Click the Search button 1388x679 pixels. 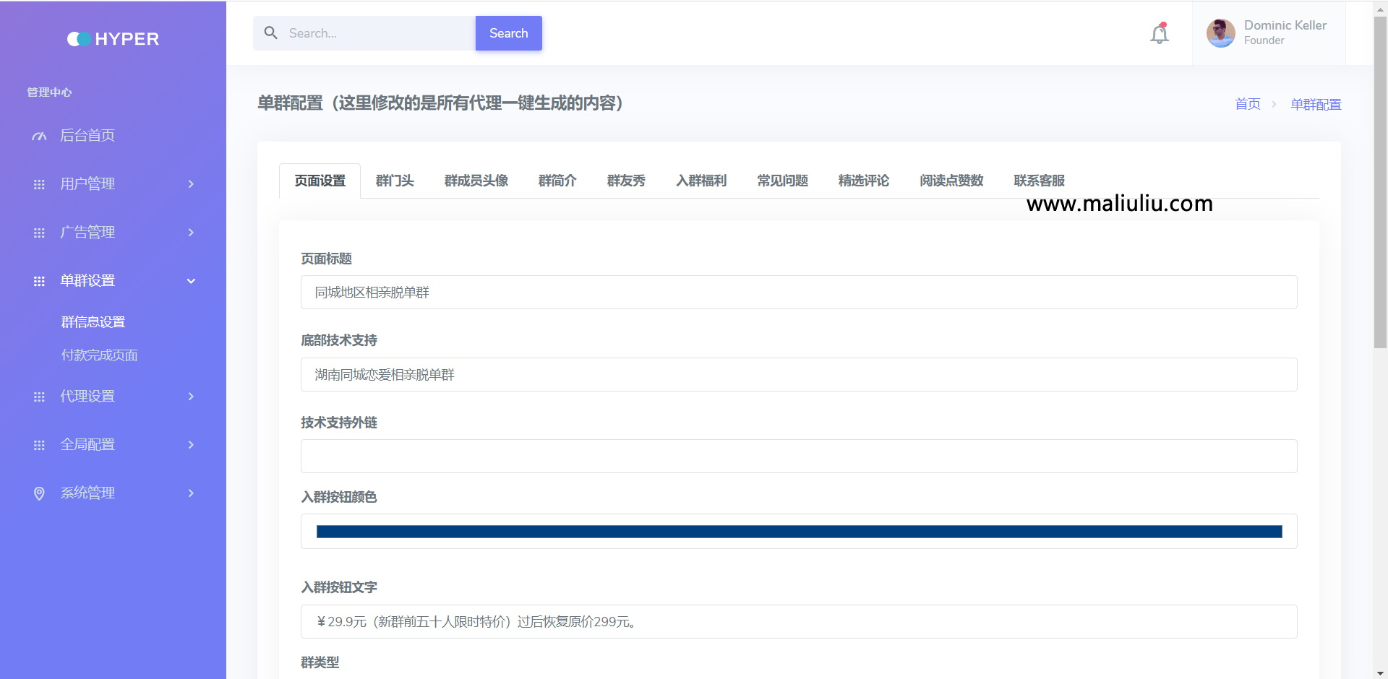tap(508, 33)
